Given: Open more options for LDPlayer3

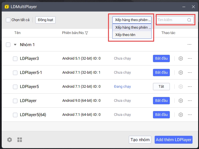Looking at the screenshot, I should click(x=190, y=58).
